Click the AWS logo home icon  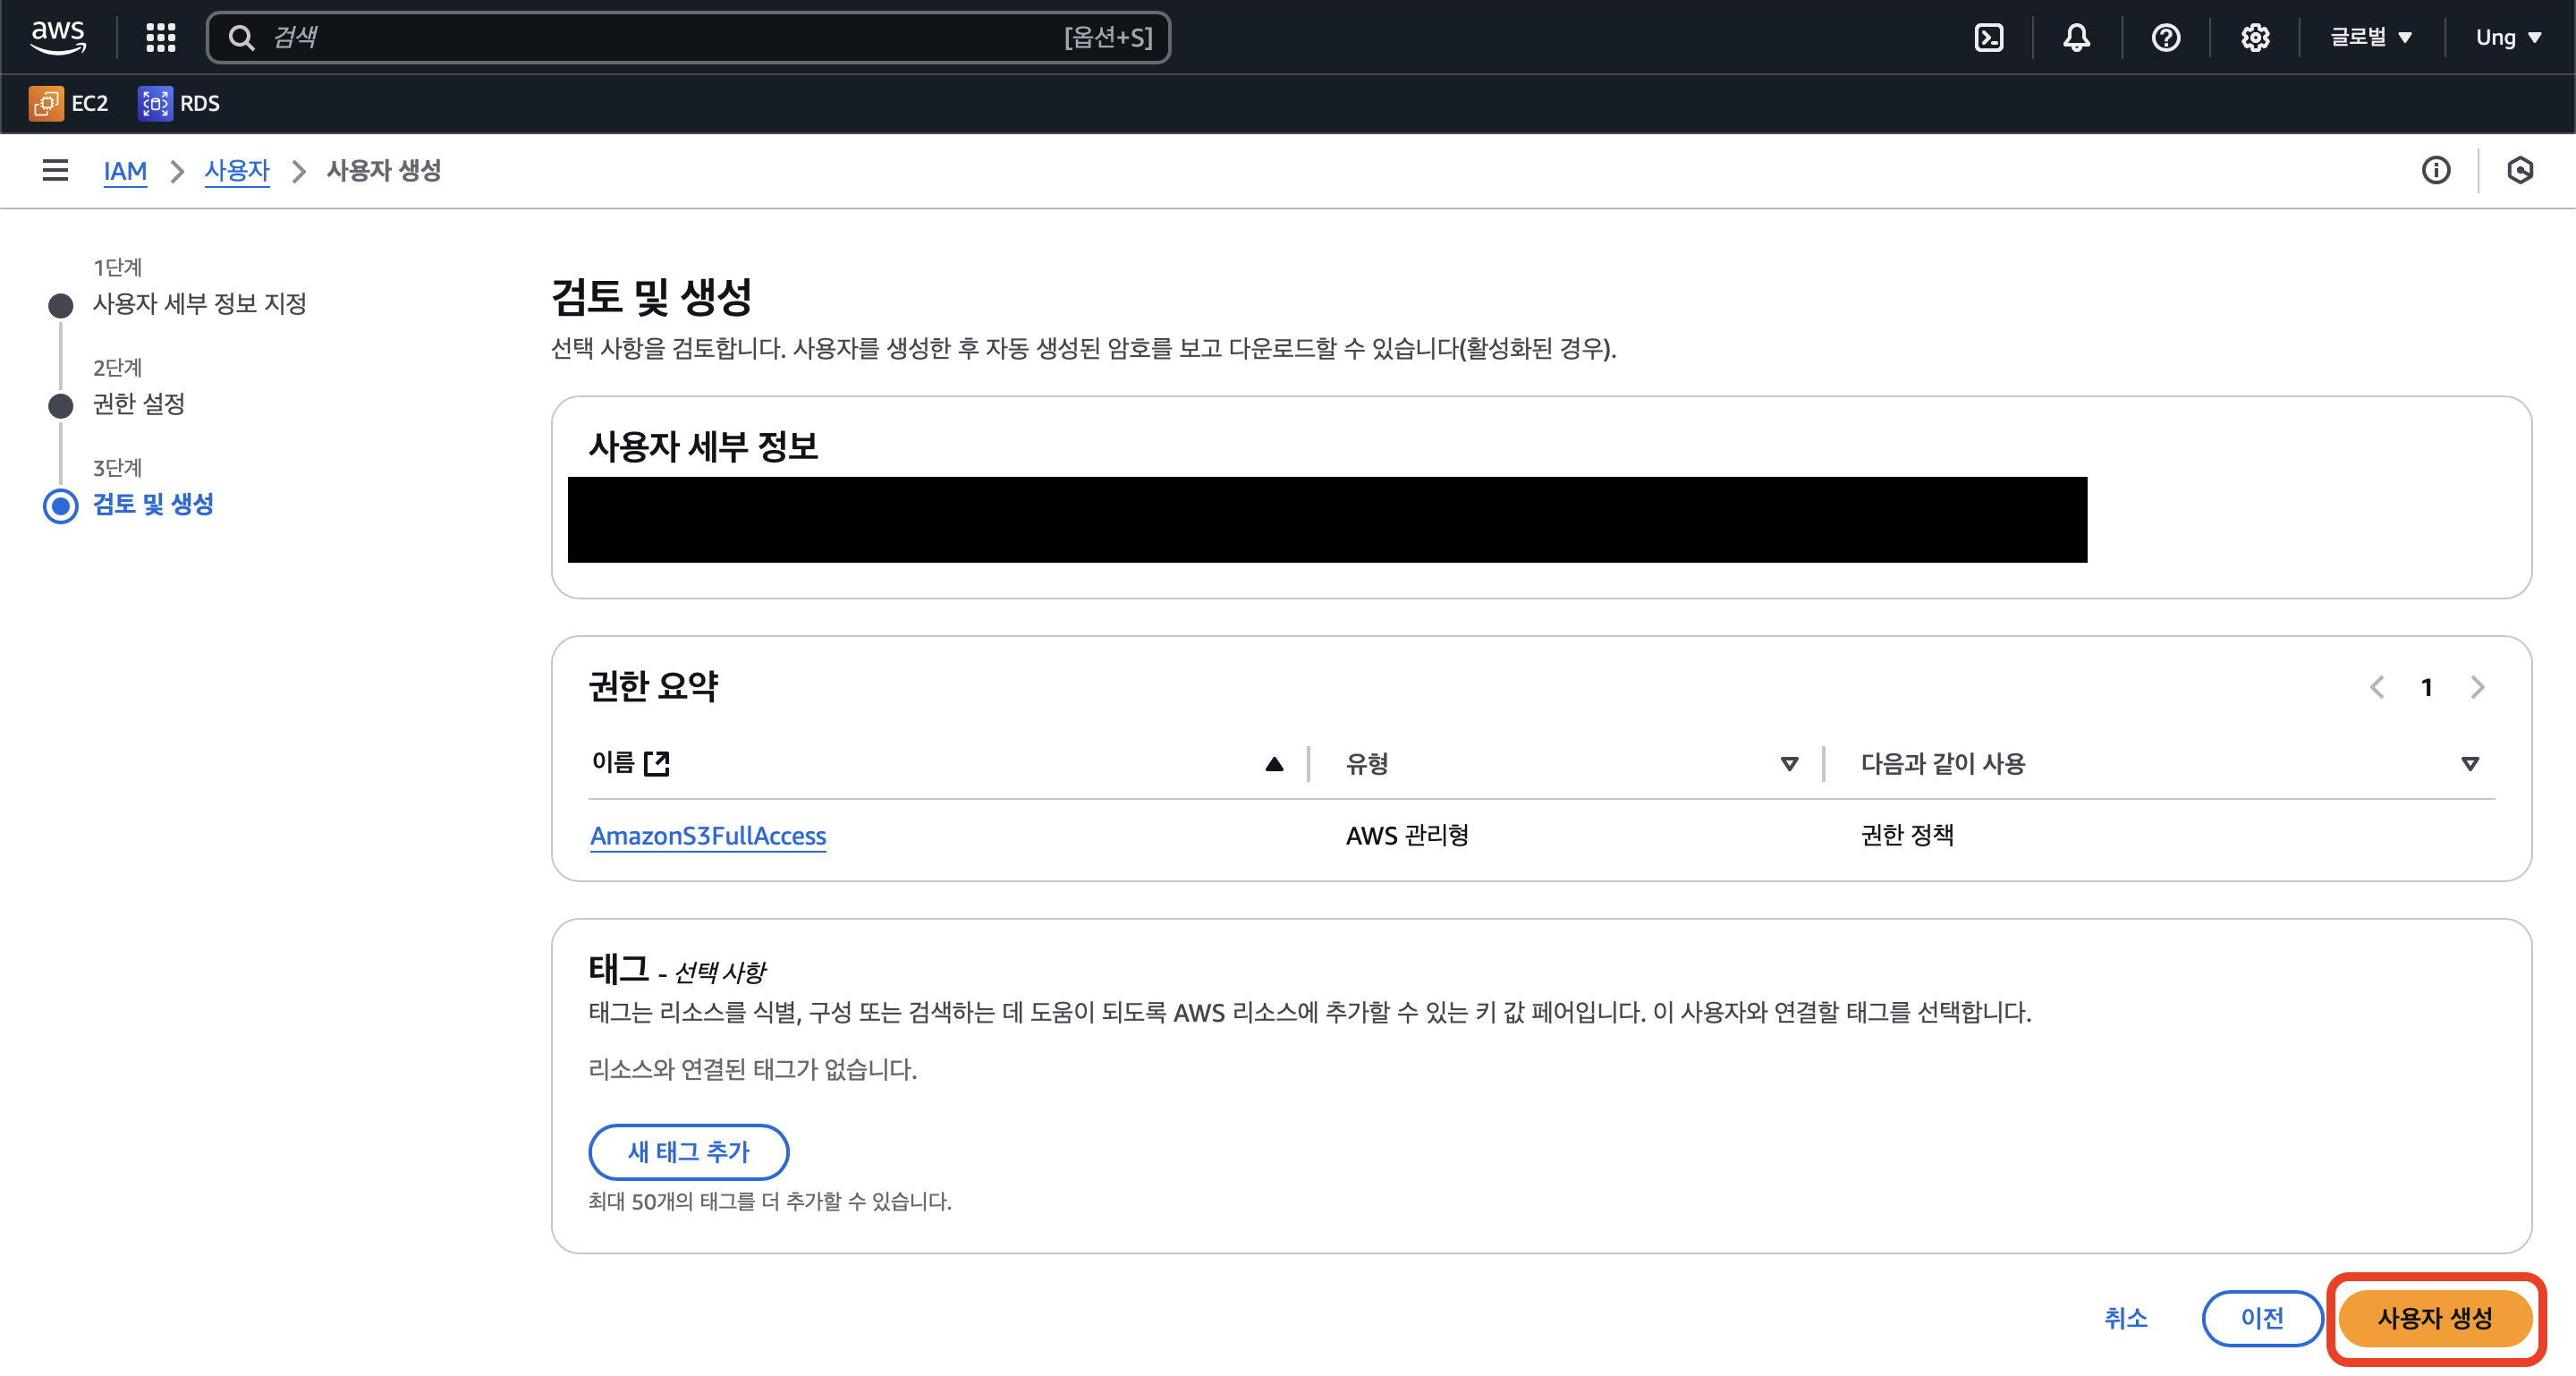pos(58,36)
